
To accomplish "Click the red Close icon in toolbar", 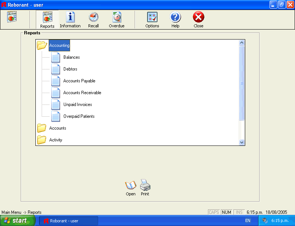I will (198, 17).
